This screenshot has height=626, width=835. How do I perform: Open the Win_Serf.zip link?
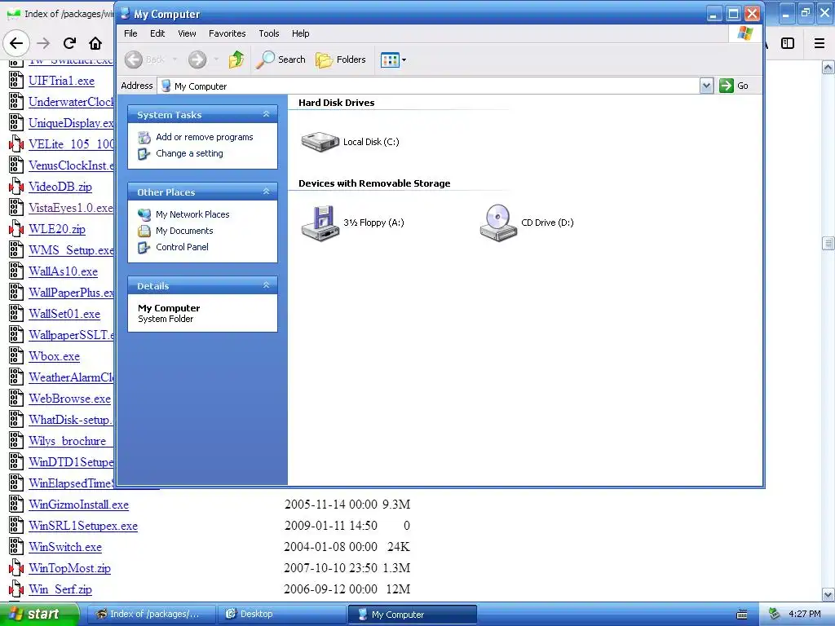(x=60, y=590)
